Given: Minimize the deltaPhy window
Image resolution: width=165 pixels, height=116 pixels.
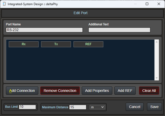Looking at the screenshot, I should pos(135,4).
